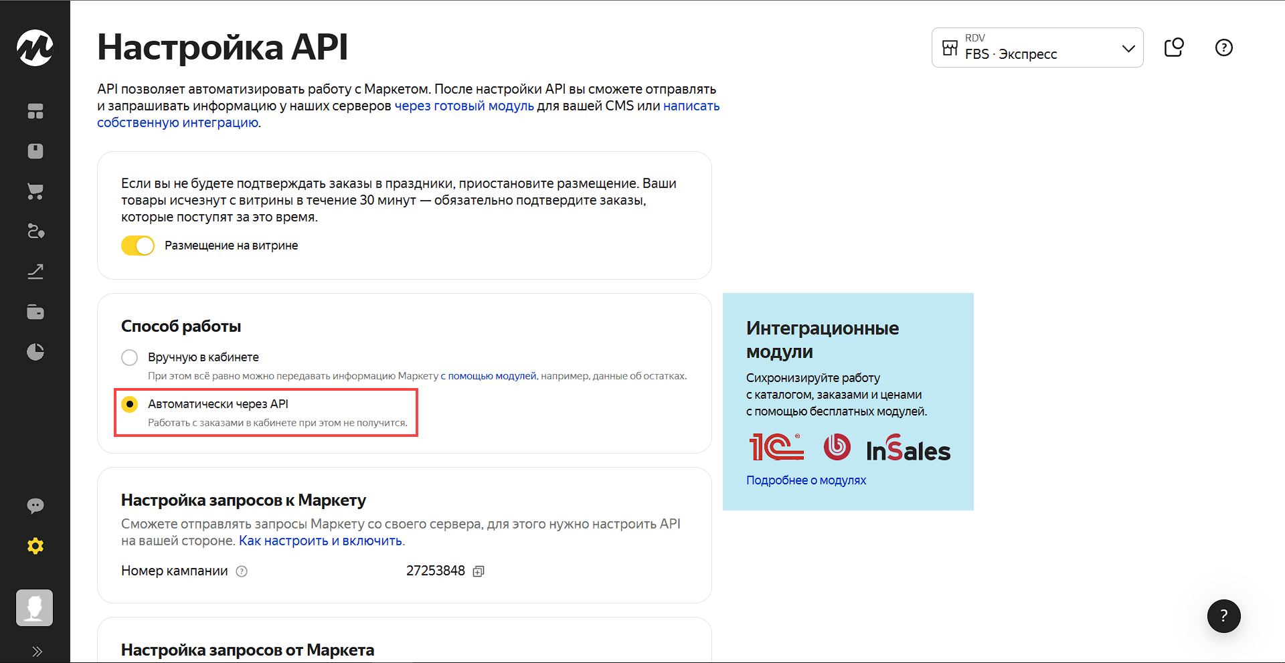Viewport: 1285px width, 663px height.
Task: Open the RDV FBS Экспресс store dropdown
Action: (x=1037, y=48)
